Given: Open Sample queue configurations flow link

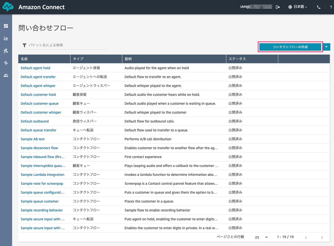Looking at the screenshot, I should 43,193.
